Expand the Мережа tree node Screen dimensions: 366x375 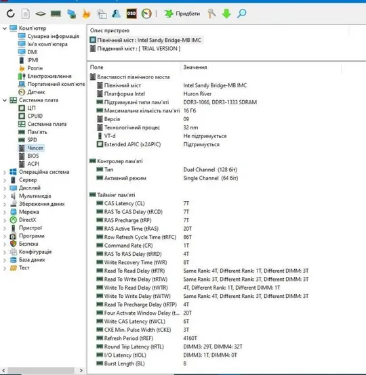(x=5, y=212)
